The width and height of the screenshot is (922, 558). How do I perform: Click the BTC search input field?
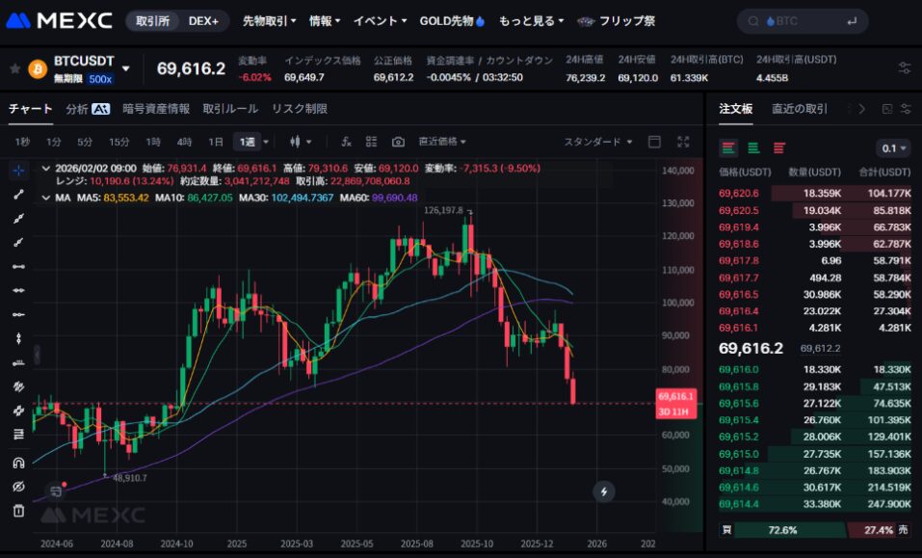803,21
